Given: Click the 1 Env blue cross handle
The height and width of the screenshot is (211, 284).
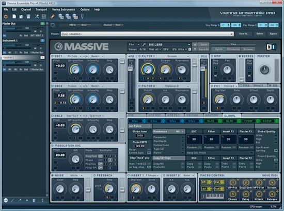Looking at the screenshot, I should tap(144, 121).
